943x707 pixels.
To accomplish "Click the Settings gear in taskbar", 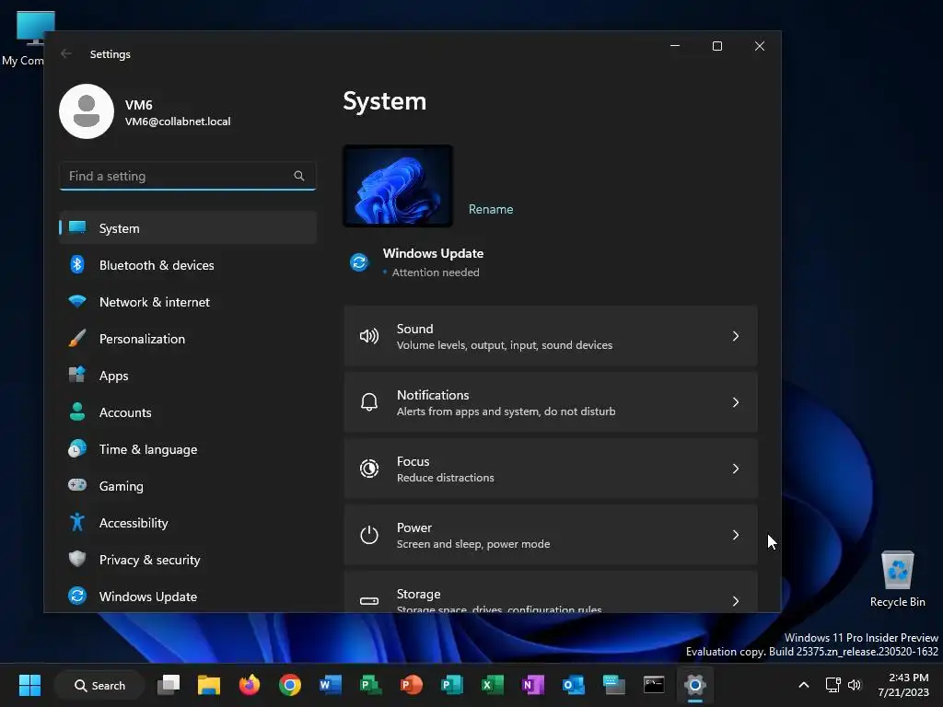I will click(694, 685).
